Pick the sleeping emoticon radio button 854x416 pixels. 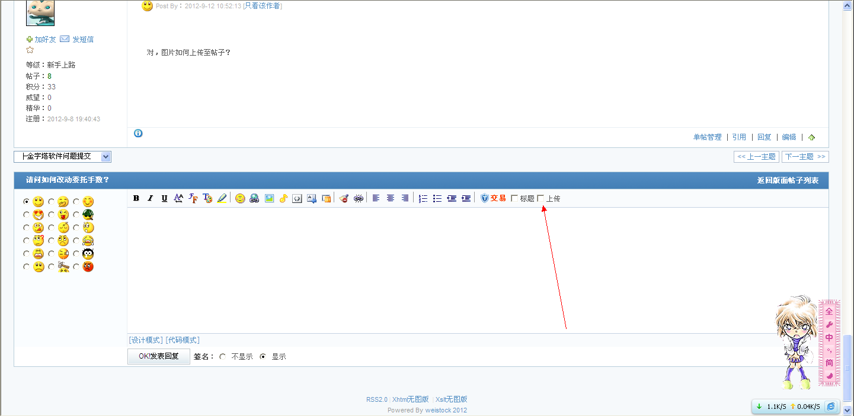tap(52, 228)
